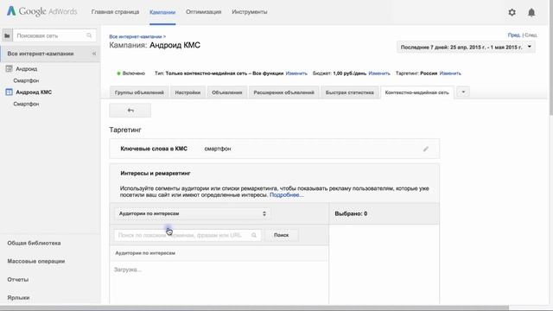Open the notifications bell
This screenshot has height=311, width=553.
(531, 12)
